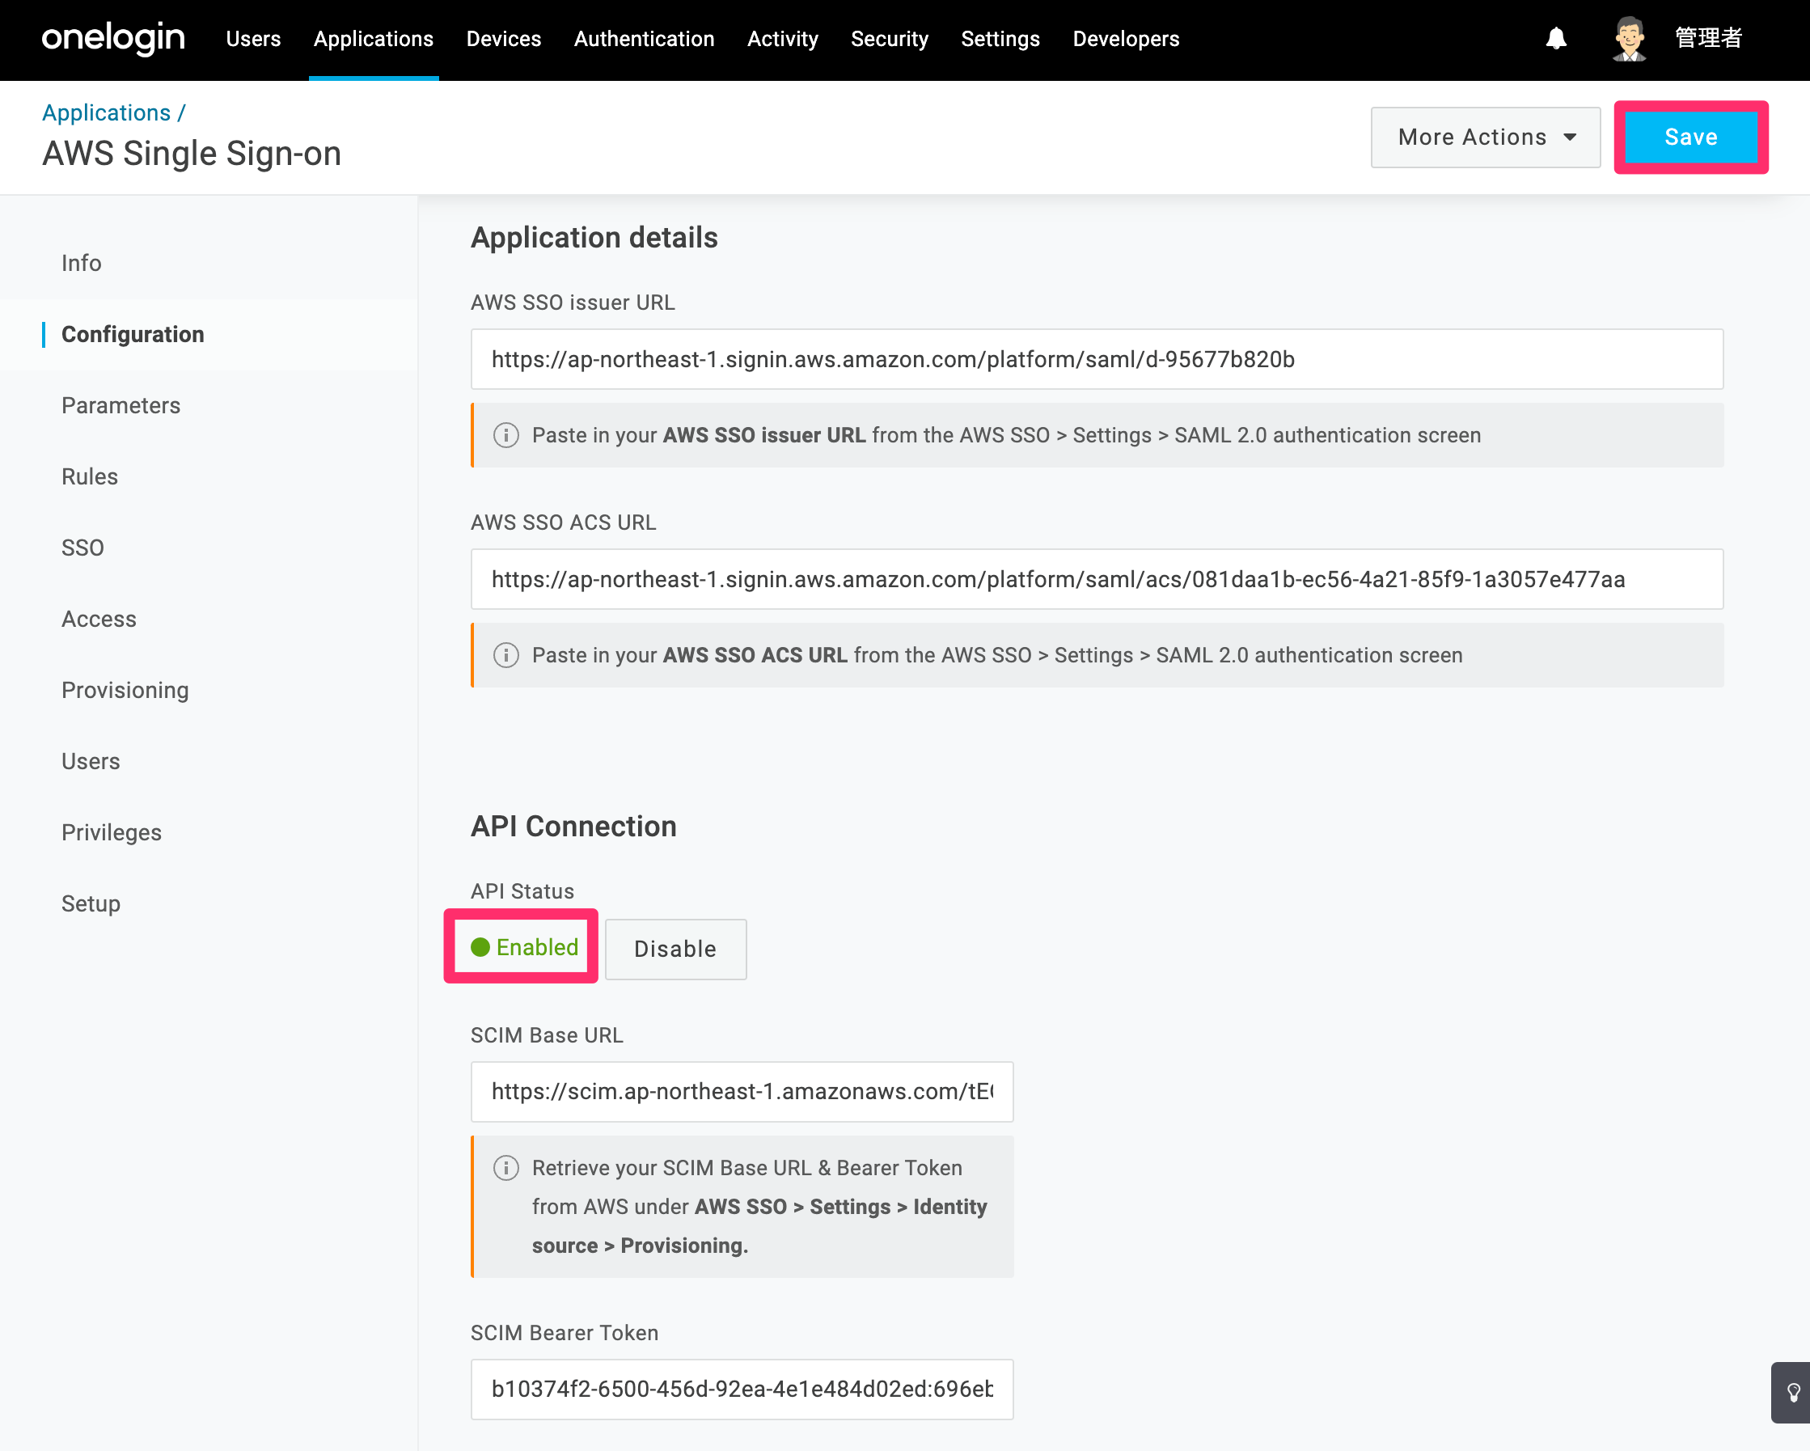This screenshot has height=1451, width=1810.
Task: Switch to the Provisioning tab
Action: (x=125, y=690)
